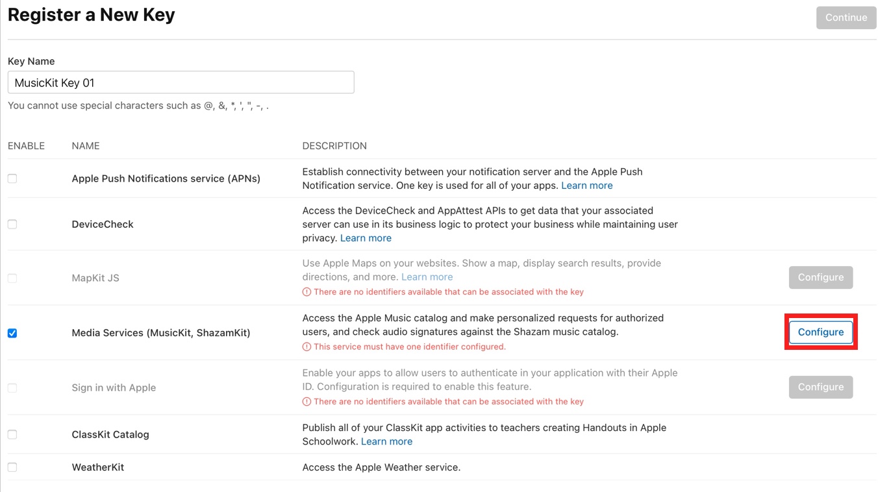Viewport: 889px width, 492px height.
Task: Enable the DeviceCheck checkbox
Action: (12, 224)
